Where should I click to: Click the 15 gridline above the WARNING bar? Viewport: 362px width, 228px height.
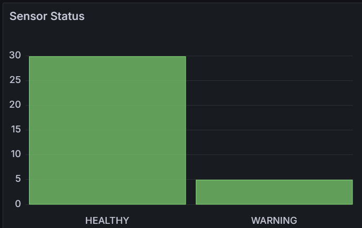269,130
